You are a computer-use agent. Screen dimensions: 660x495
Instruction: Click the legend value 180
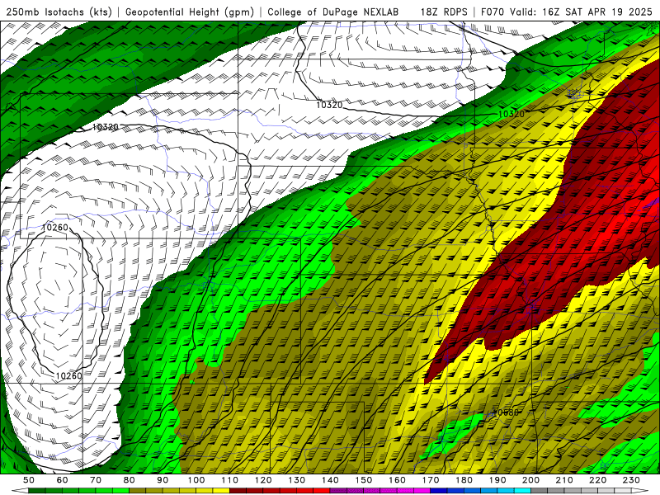coord(464,480)
